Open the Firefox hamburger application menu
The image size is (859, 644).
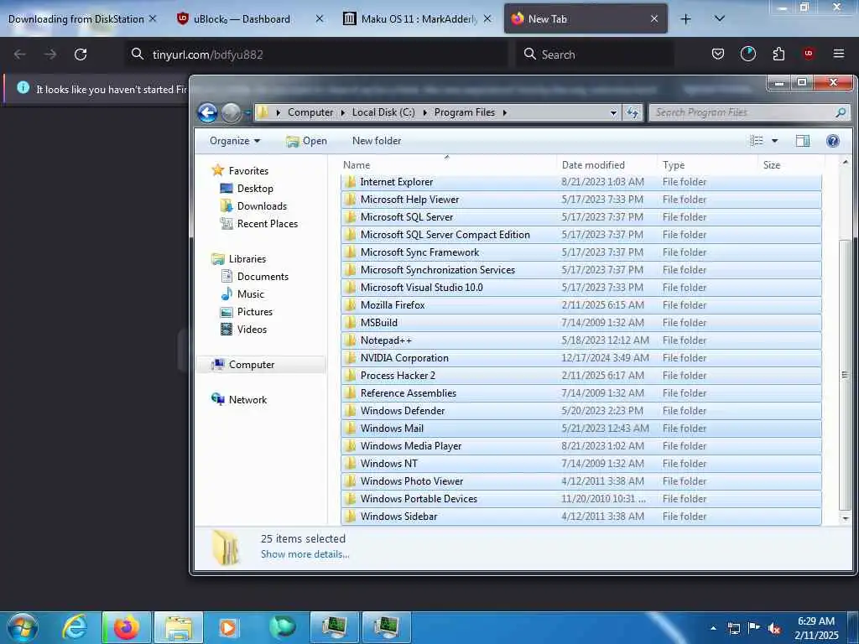tap(838, 54)
